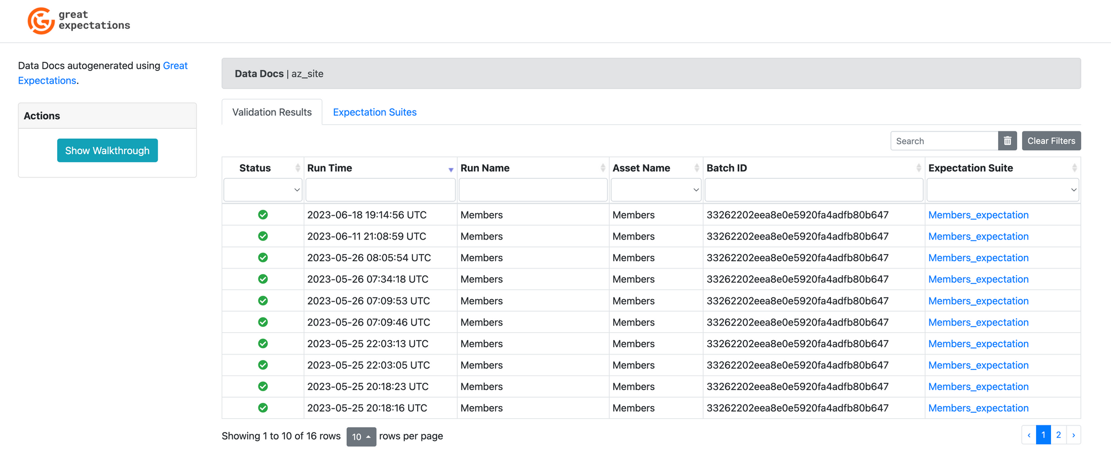The height and width of the screenshot is (451, 1111).
Task: Open the rows per page dropdown
Action: 361,437
